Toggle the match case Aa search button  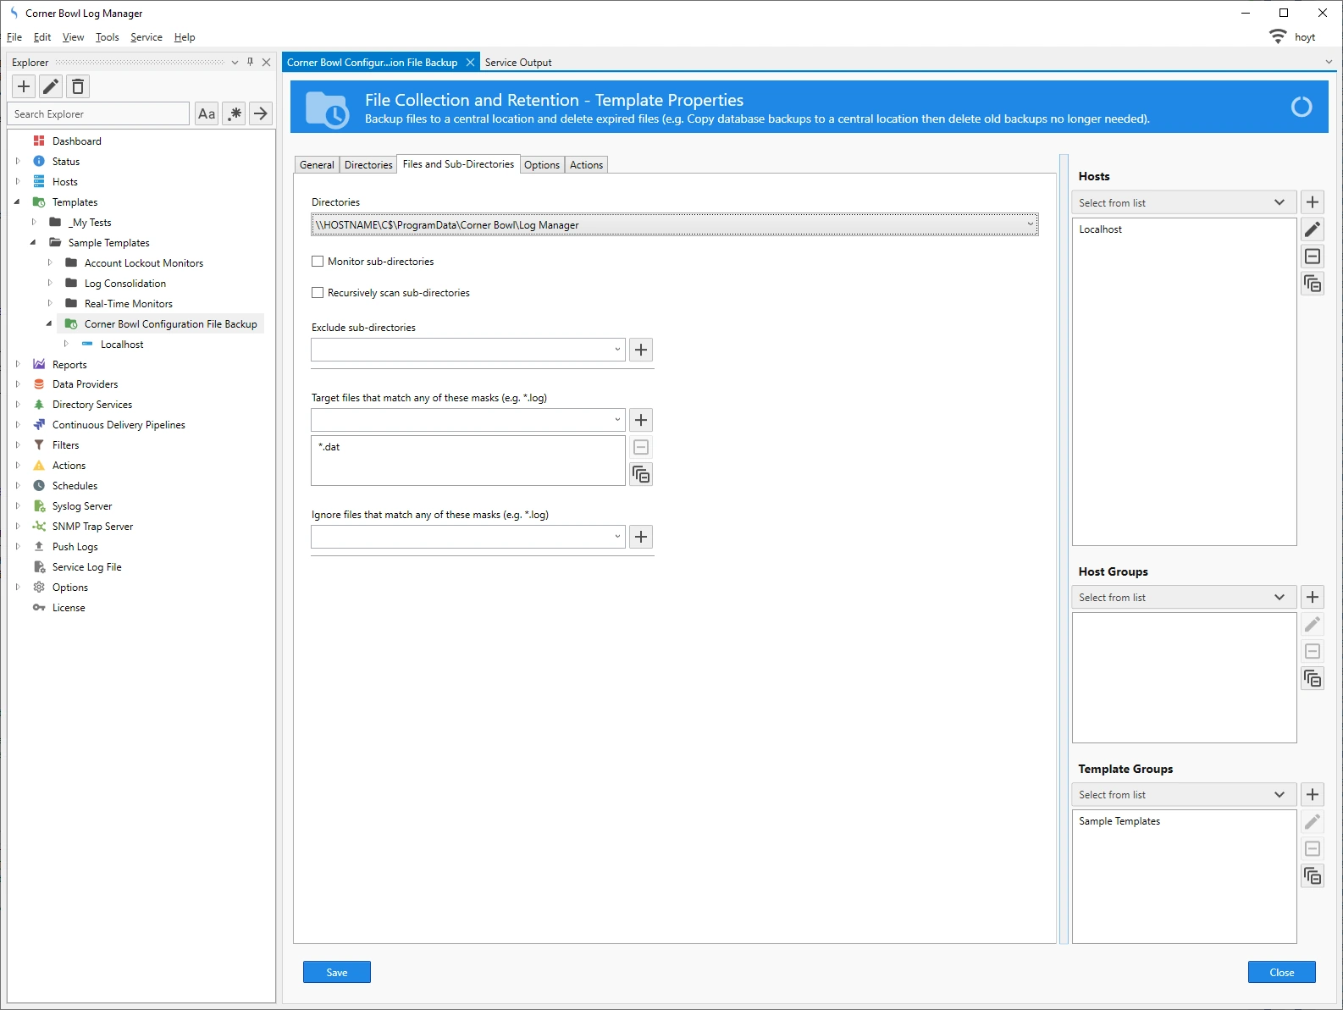tap(207, 113)
